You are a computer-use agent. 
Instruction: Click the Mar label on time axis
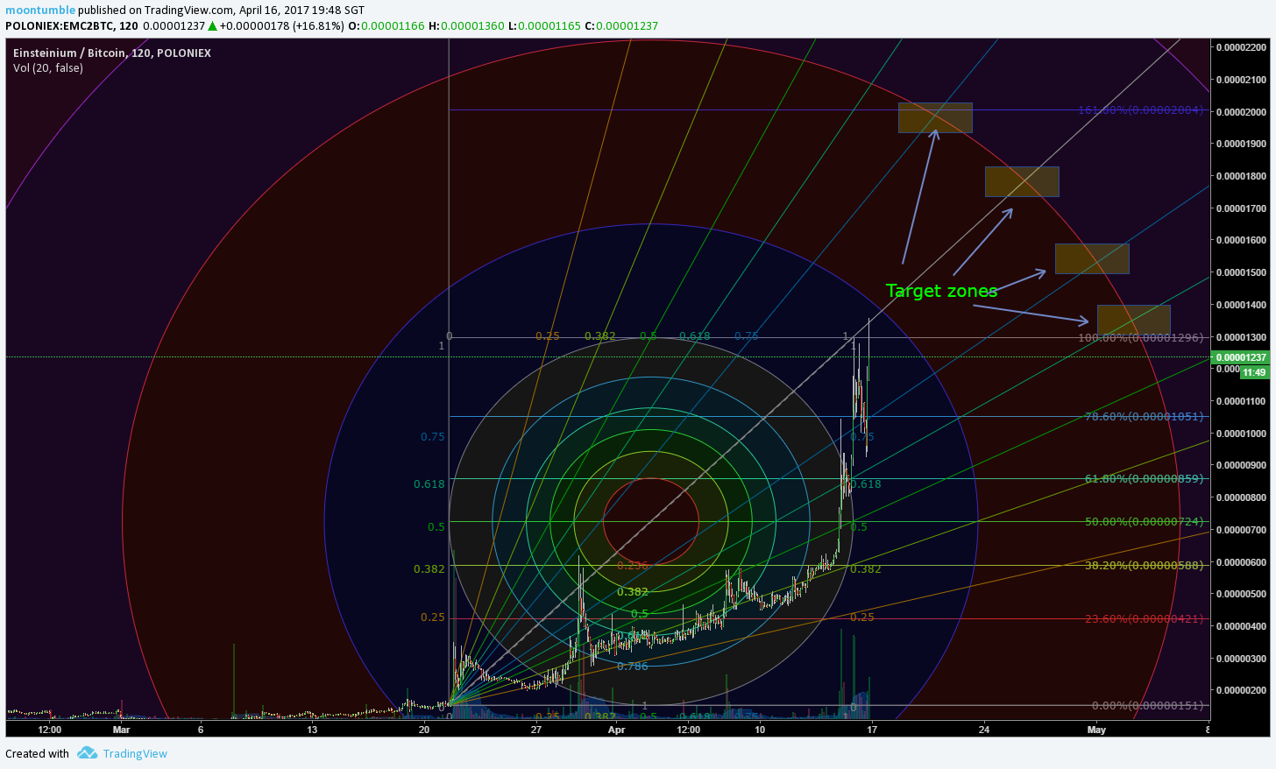pyautogui.click(x=121, y=730)
